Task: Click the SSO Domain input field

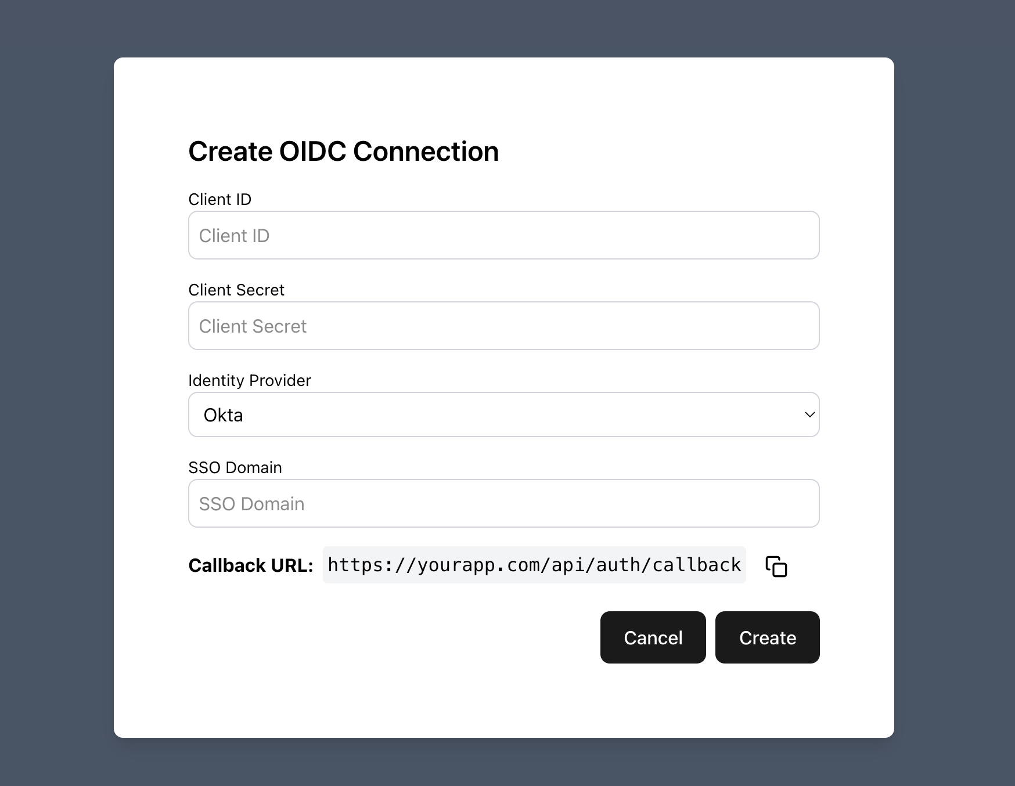Action: [503, 503]
